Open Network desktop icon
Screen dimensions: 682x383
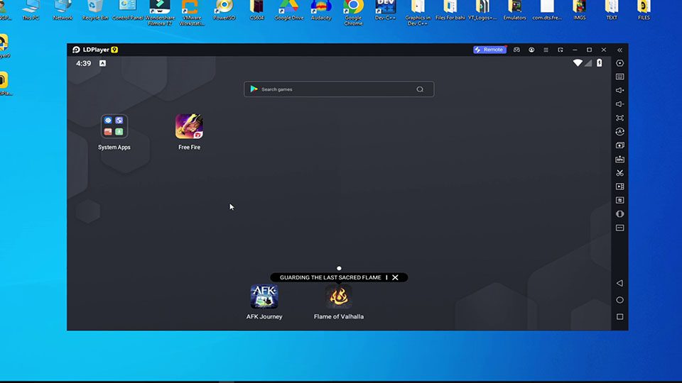[x=63, y=9]
